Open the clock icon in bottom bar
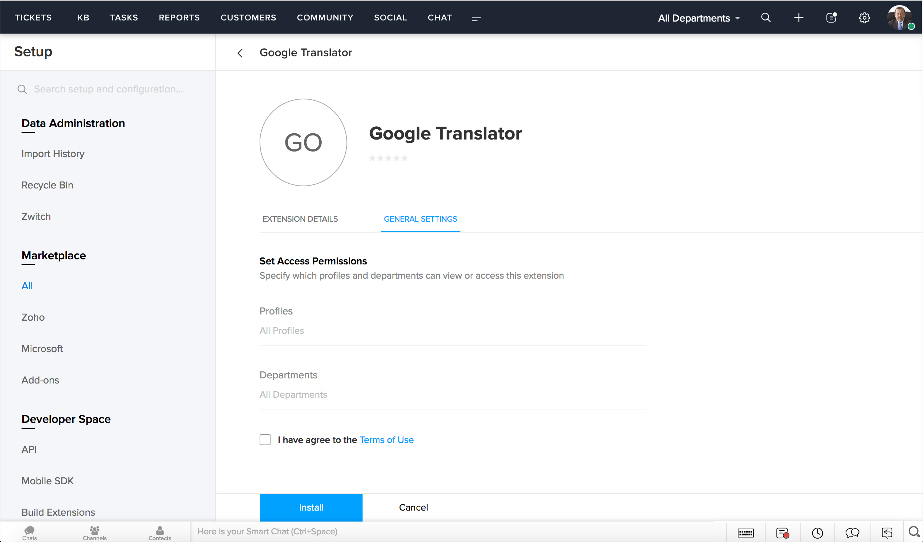This screenshot has width=923, height=542. (817, 533)
